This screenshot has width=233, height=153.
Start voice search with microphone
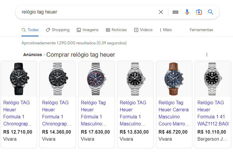coord(187,12)
